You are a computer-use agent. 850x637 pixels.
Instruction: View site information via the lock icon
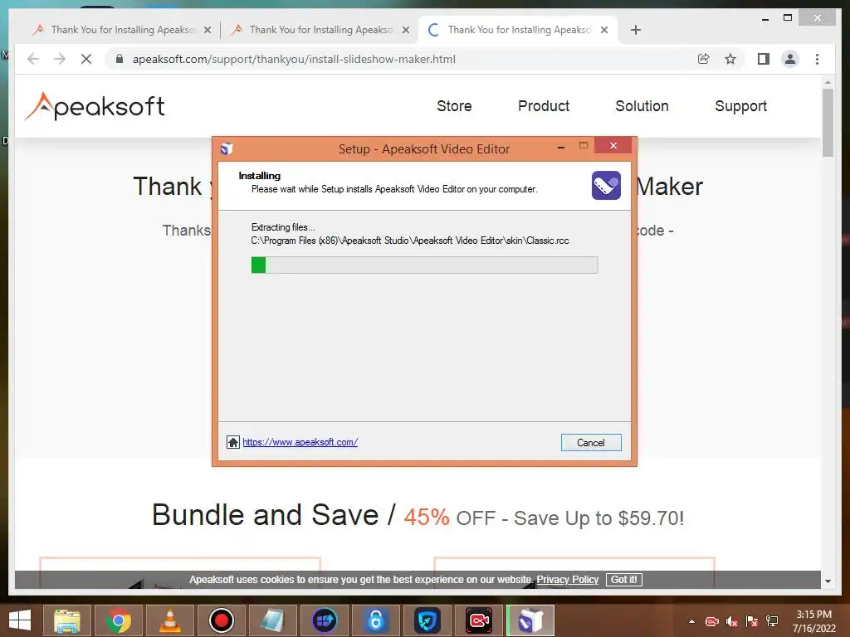click(120, 59)
